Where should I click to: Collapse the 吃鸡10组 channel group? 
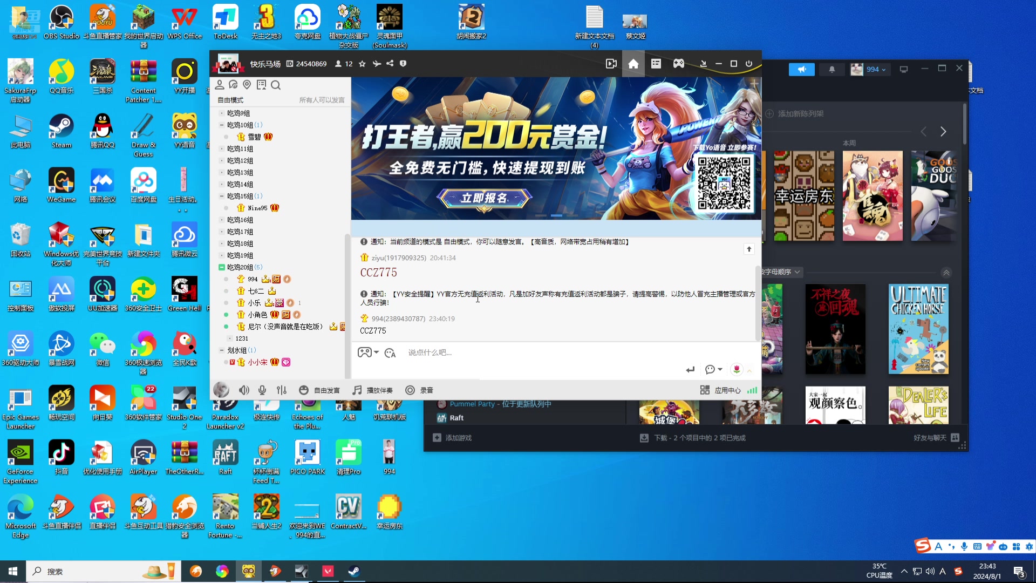[x=221, y=125]
